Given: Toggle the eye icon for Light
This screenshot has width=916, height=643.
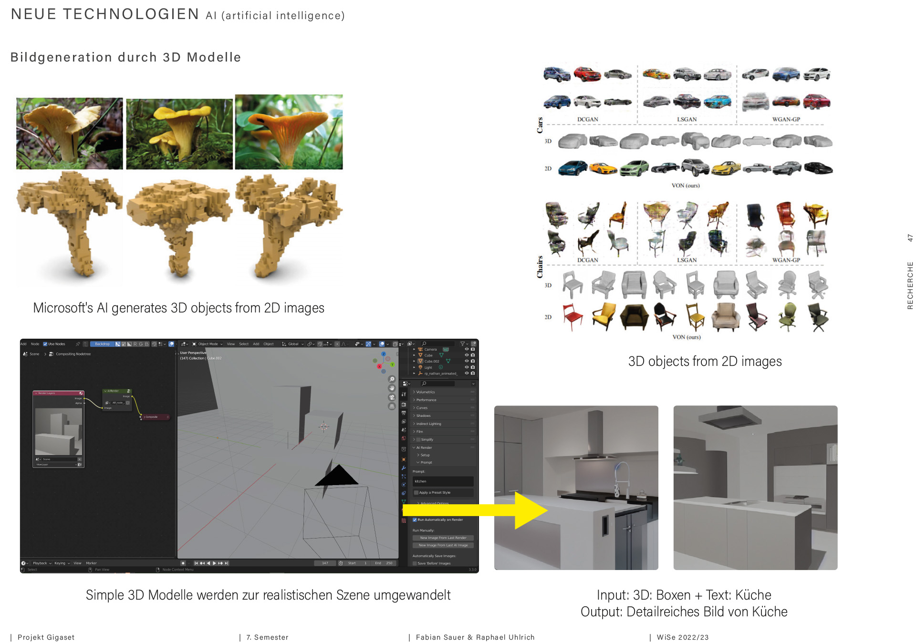Looking at the screenshot, I should coord(467,367).
